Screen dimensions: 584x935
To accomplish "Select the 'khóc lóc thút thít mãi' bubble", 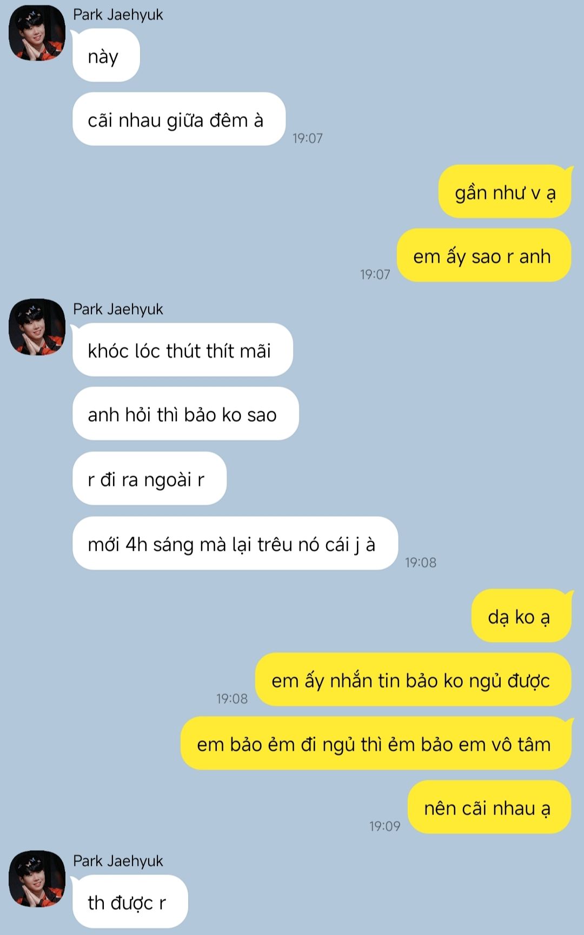I will pyautogui.click(x=183, y=350).
